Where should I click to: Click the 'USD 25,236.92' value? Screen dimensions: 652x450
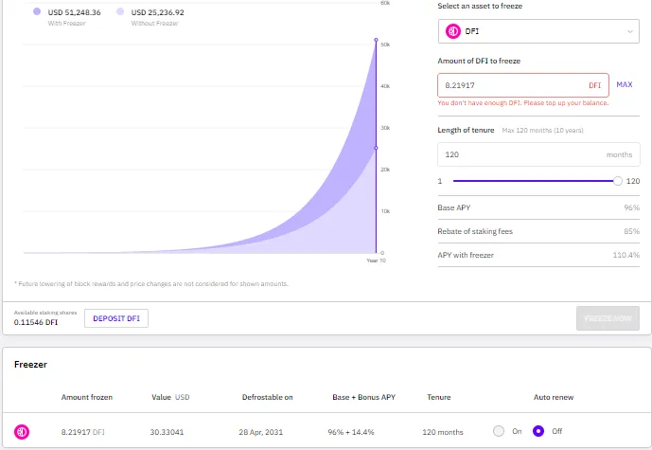pyautogui.click(x=158, y=12)
